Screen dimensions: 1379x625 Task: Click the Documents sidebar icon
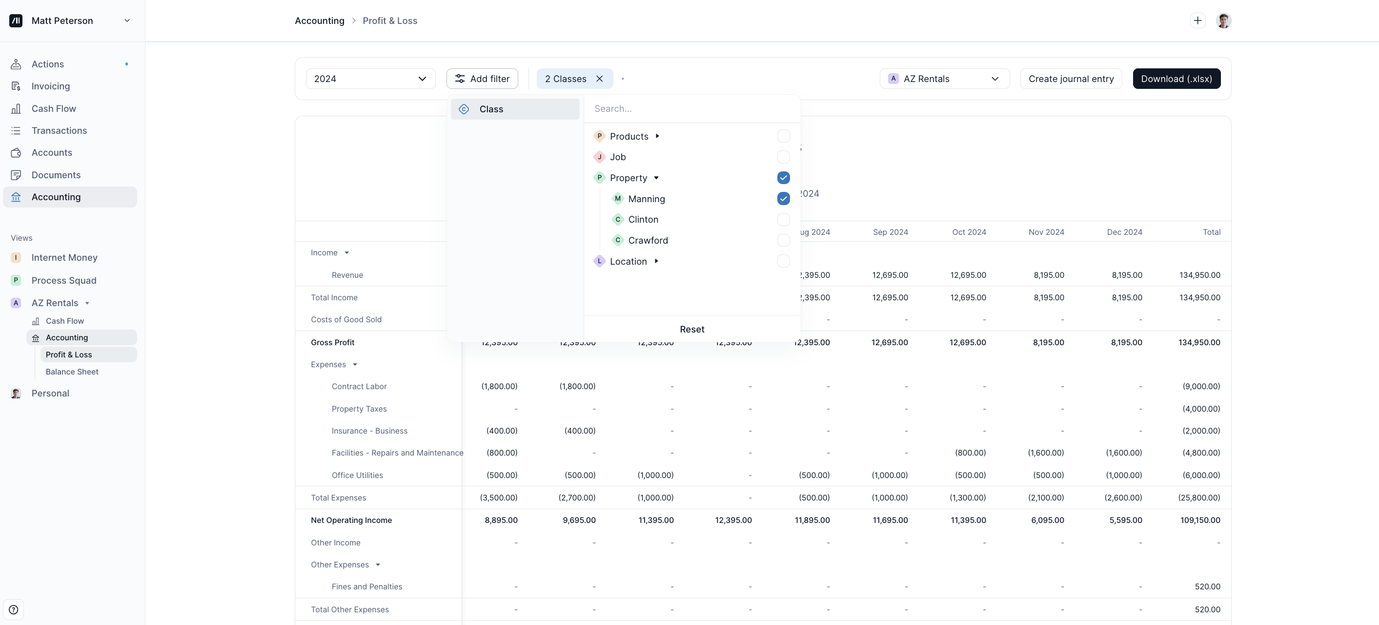click(x=16, y=175)
